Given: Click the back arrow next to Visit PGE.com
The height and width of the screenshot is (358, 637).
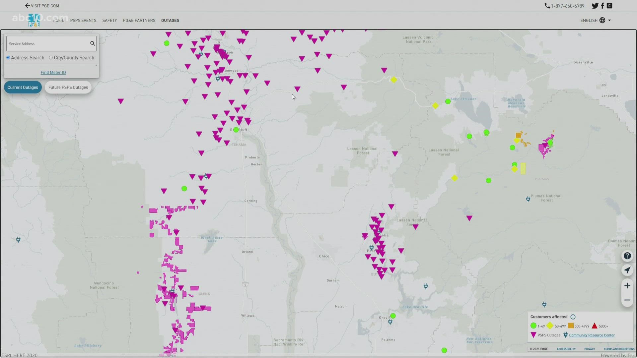Looking at the screenshot, I should [28, 6].
